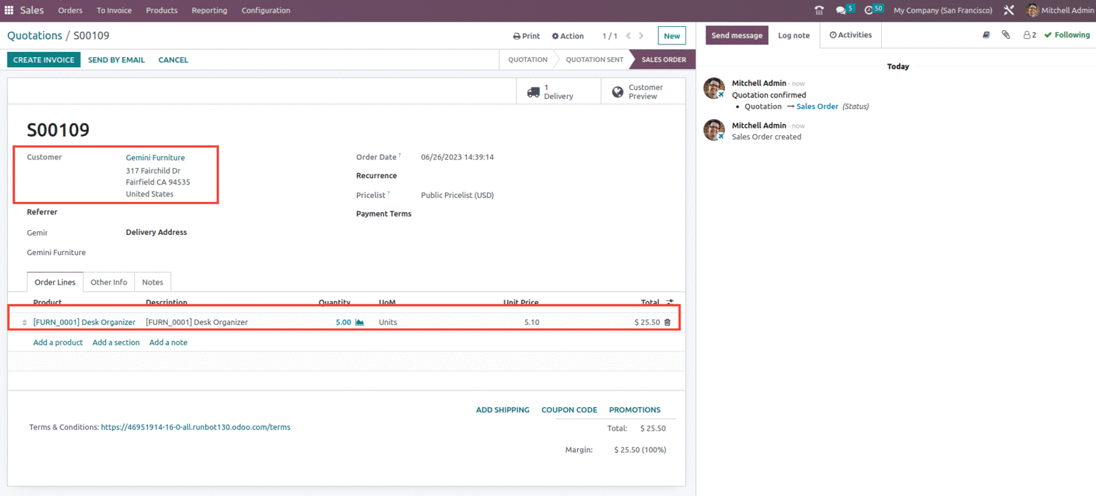Edit the Order Date field value

(x=457, y=157)
